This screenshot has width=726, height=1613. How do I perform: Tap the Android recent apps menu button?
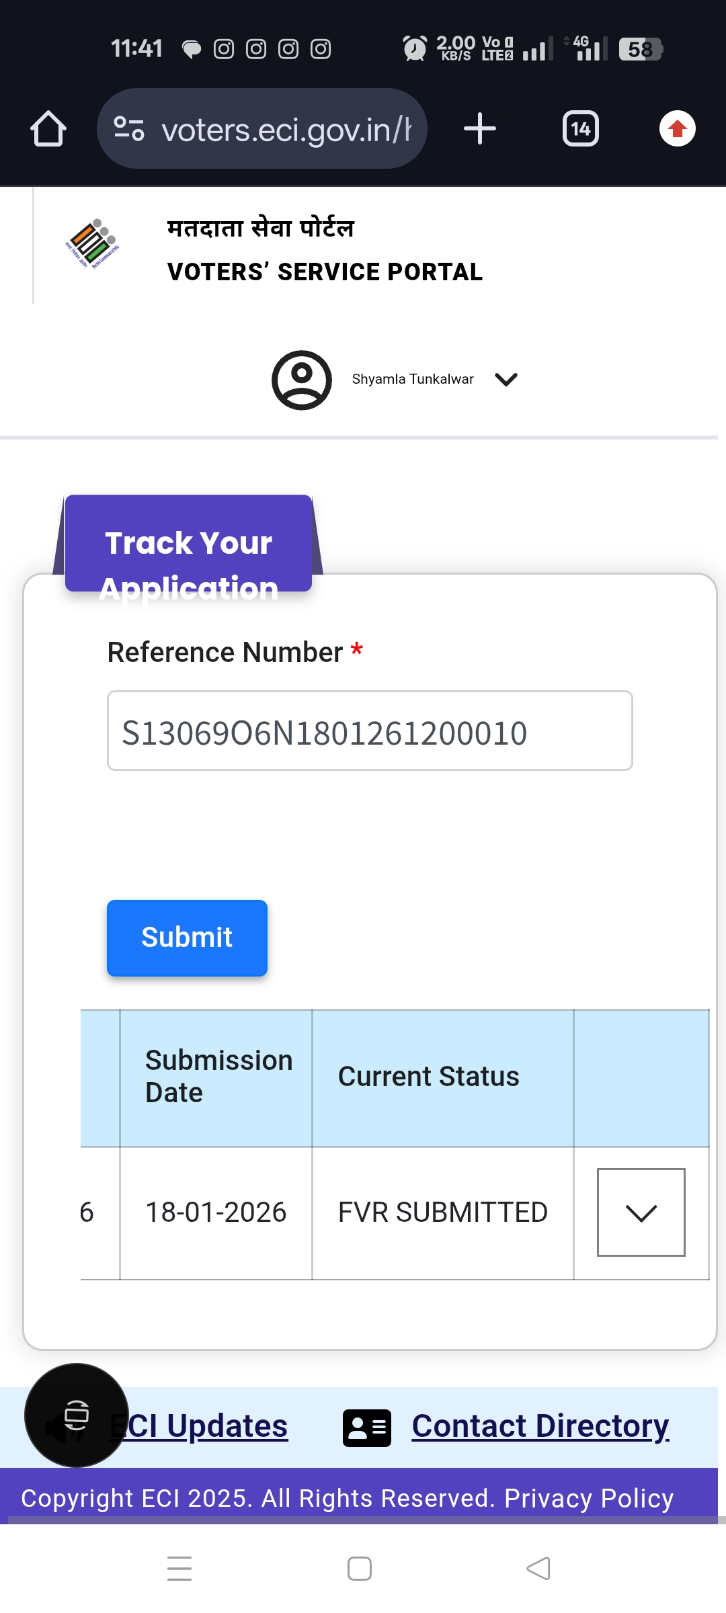(x=179, y=1569)
